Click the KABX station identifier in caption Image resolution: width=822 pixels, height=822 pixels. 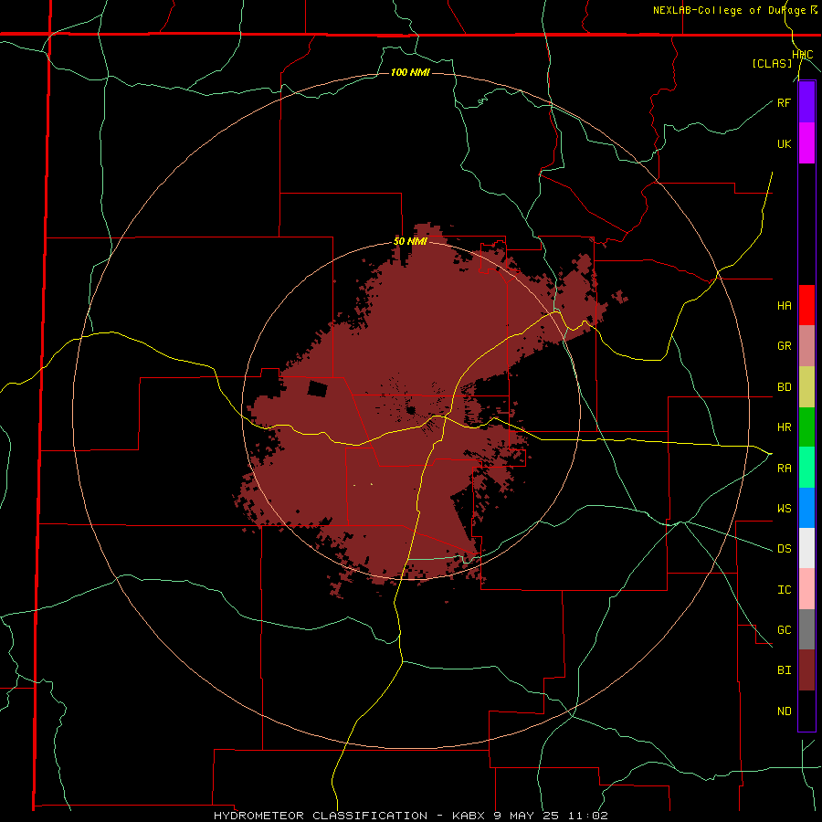pos(470,816)
